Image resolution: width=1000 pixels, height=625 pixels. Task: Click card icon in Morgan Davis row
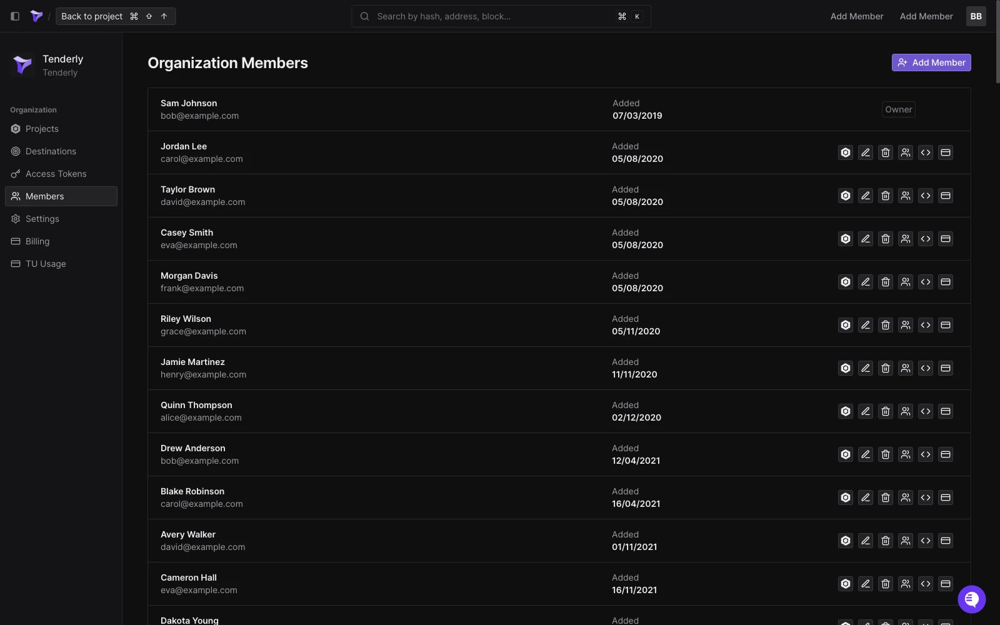[946, 282]
